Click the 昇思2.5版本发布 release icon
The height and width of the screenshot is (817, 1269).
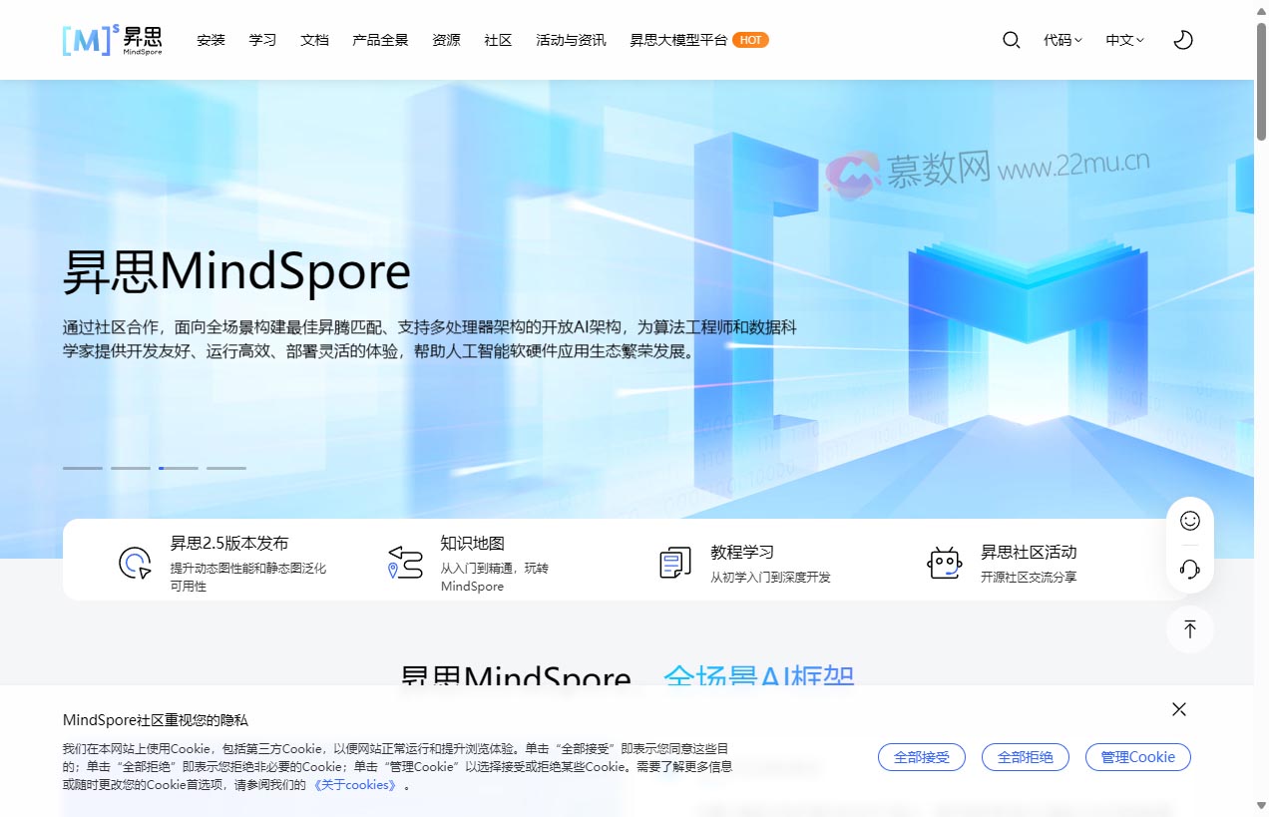click(134, 563)
